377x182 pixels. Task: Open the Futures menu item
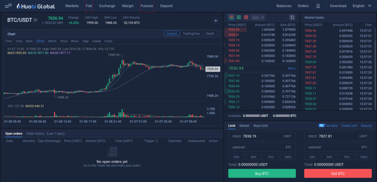(147, 6)
